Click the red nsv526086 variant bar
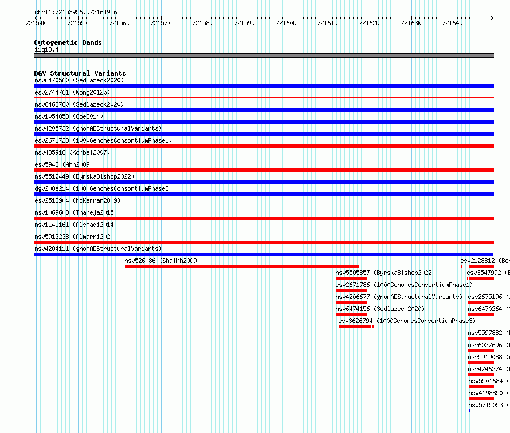This screenshot has height=433, width=510. click(242, 266)
